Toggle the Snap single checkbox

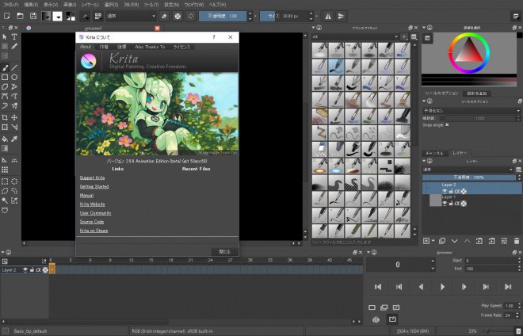(x=447, y=124)
